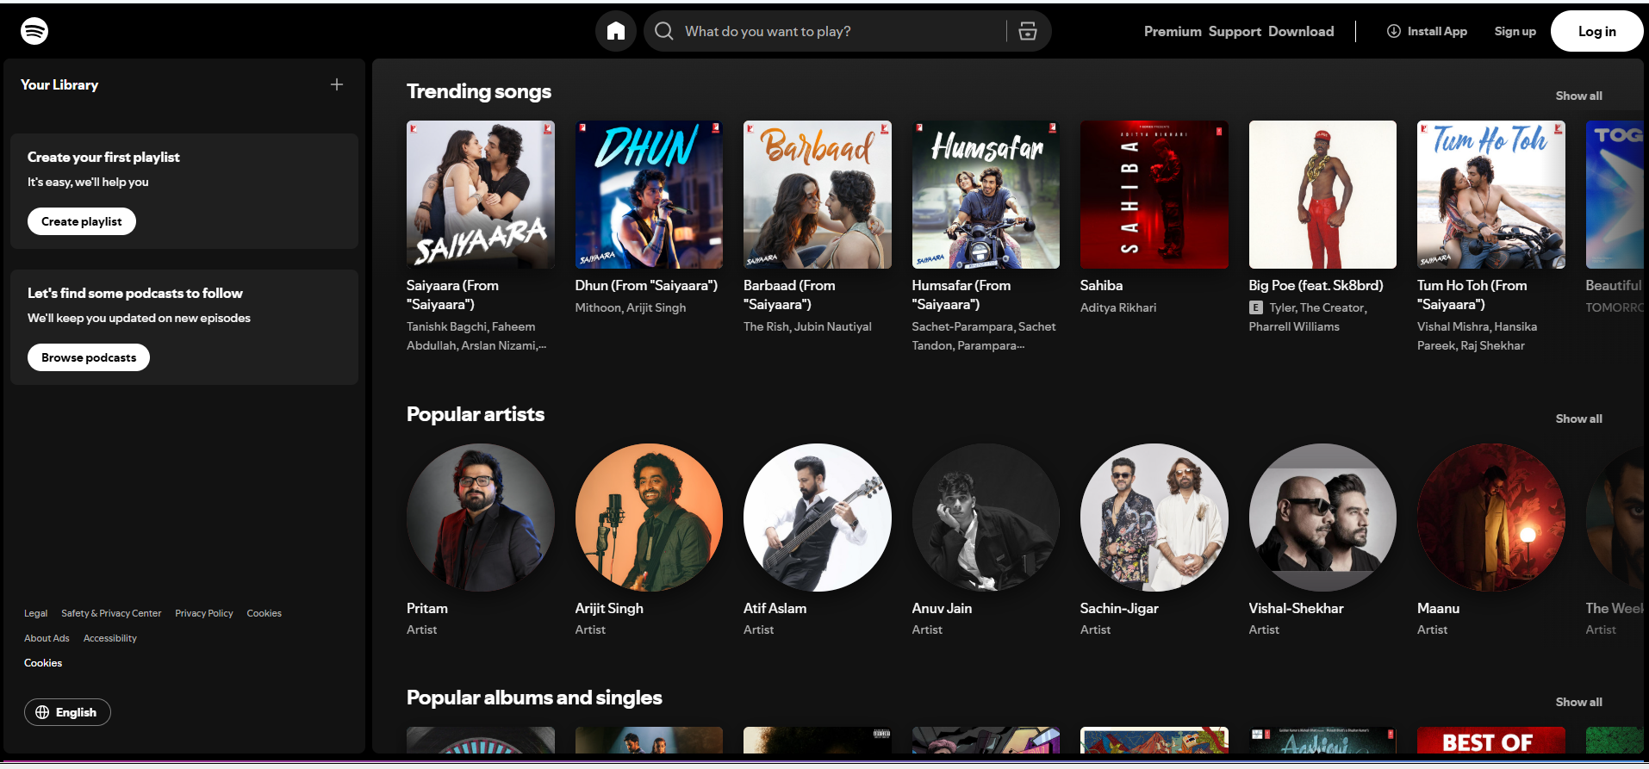Click 'Aditya Rikhari' artist name
This screenshot has height=769, width=1649.
pos(1118,307)
